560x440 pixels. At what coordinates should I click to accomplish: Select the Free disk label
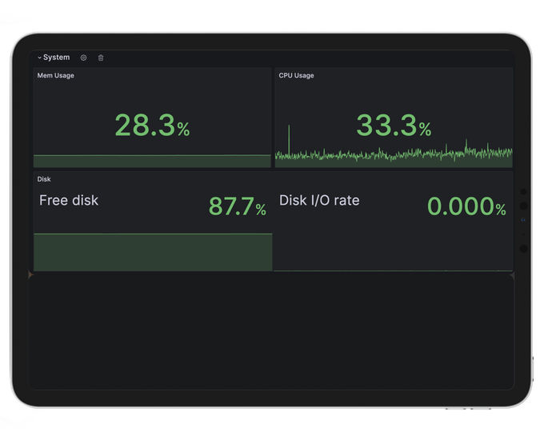coord(69,200)
